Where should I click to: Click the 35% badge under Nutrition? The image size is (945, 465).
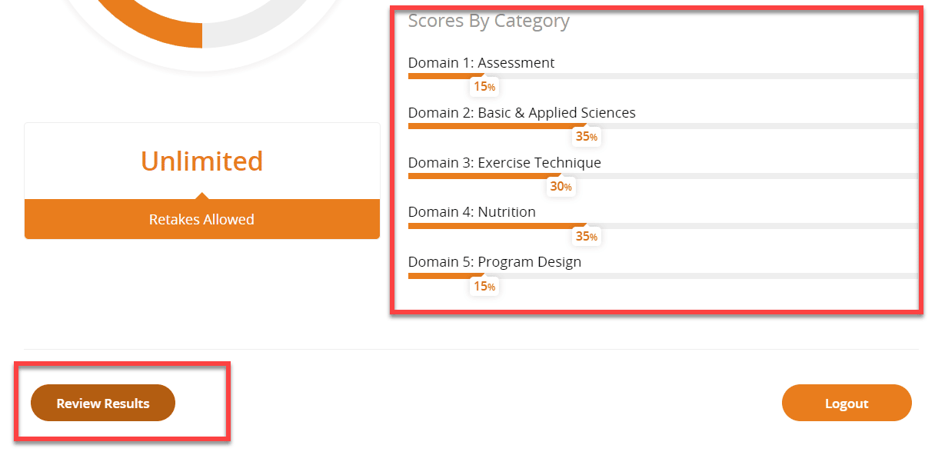(x=587, y=237)
